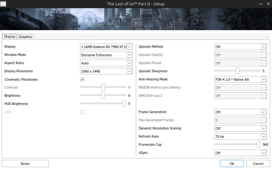
Task: Open the Display Resolution dropdown
Action: 106,71
